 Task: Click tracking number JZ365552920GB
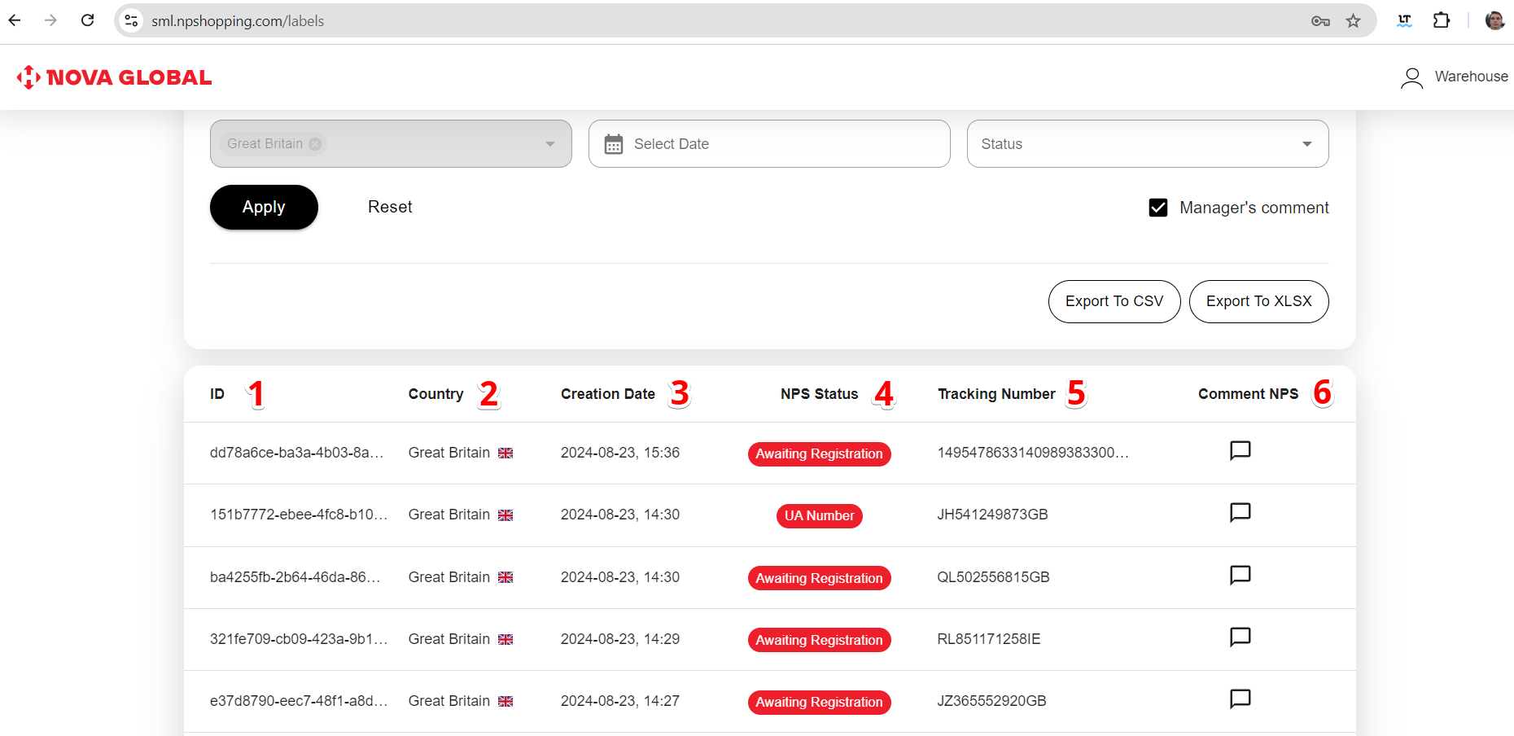pos(991,701)
